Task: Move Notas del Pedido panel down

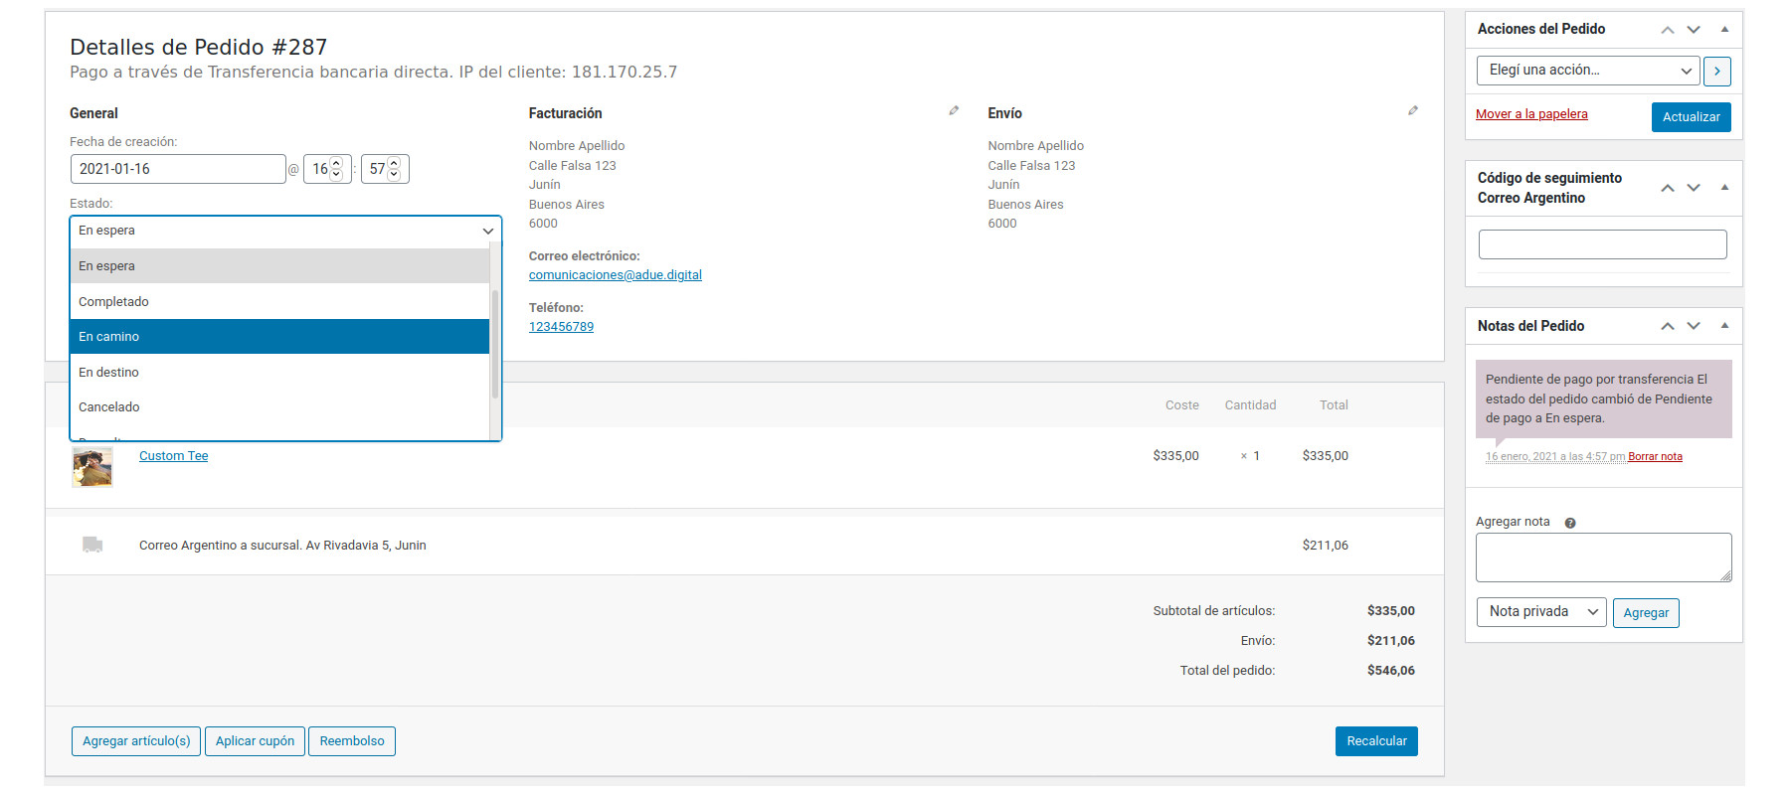Action: [x=1694, y=326]
